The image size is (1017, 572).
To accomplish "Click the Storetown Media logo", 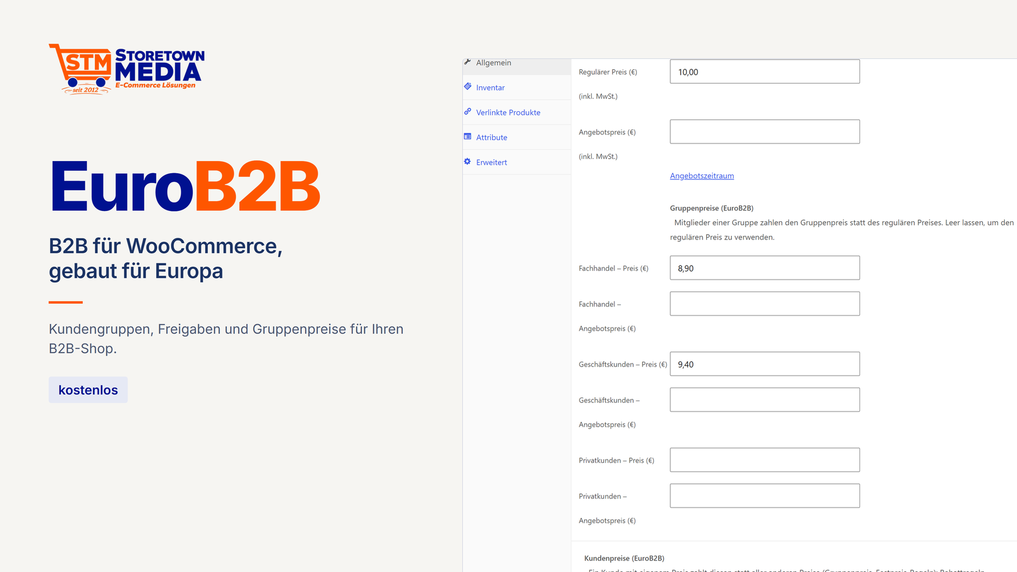I will pyautogui.click(x=127, y=69).
